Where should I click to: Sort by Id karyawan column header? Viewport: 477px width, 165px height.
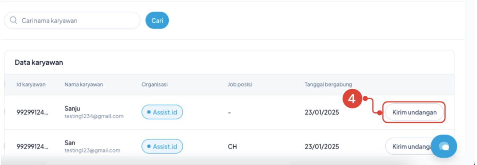31,85
